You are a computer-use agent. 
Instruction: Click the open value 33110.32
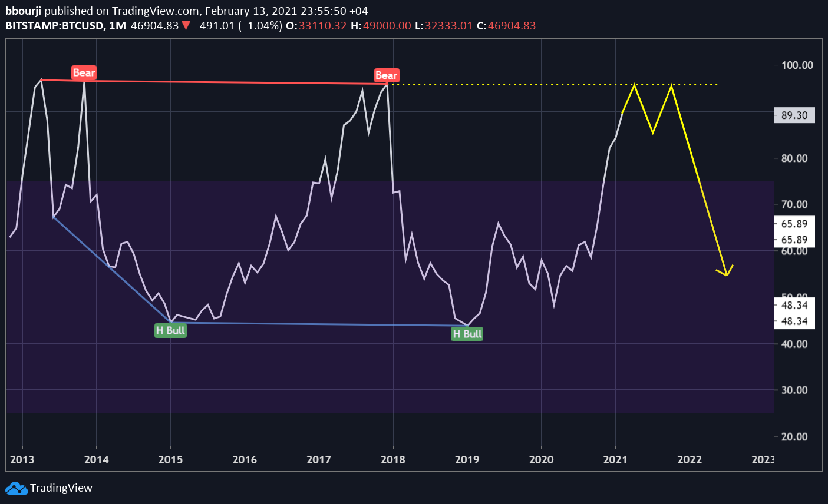click(x=323, y=26)
